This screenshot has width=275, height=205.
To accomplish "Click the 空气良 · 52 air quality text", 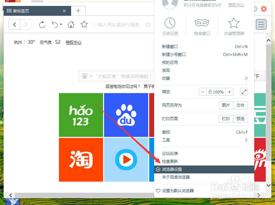I will pyautogui.click(x=50, y=42).
